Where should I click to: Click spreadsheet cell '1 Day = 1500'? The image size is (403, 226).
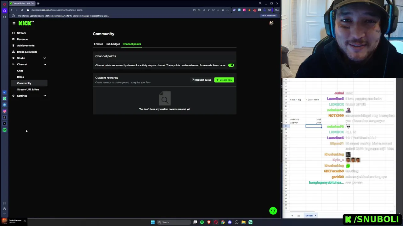click(314, 100)
